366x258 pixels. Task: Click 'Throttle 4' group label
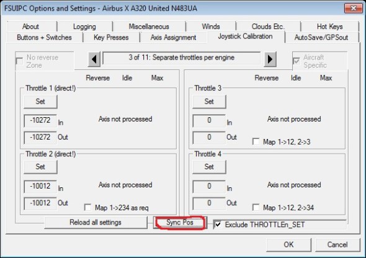click(208, 154)
